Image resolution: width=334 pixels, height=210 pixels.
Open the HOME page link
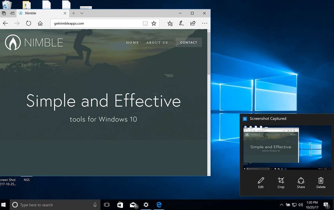[132, 43]
